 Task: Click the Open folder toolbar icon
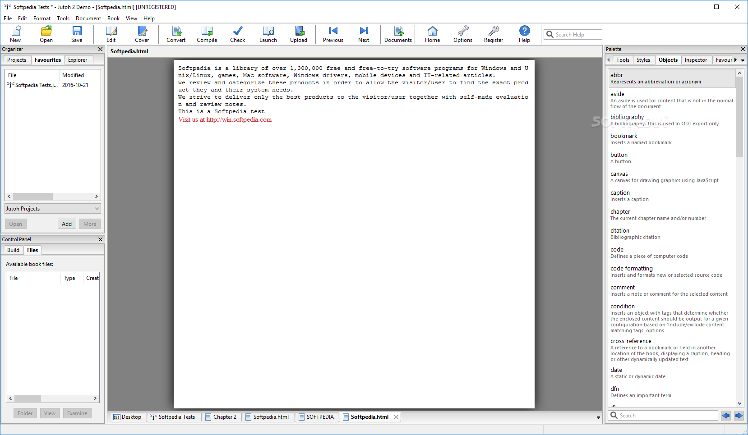[46, 34]
